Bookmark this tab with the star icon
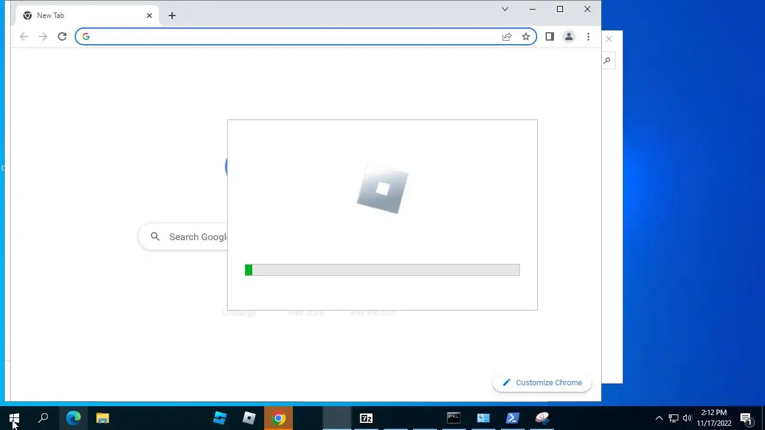 point(526,36)
